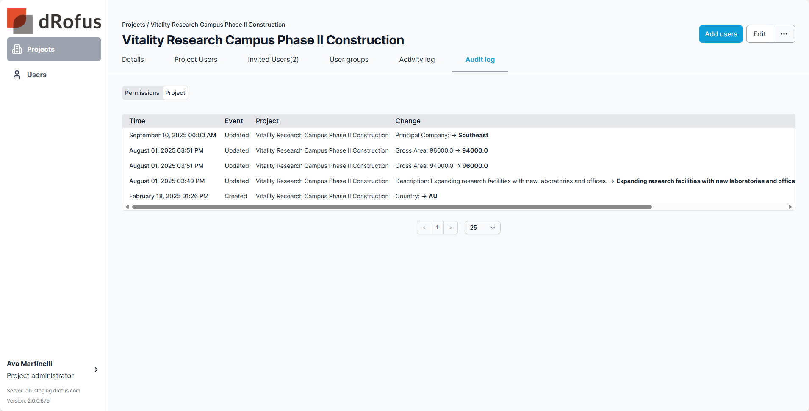Open the three-dots more options menu
The width and height of the screenshot is (809, 411).
point(784,34)
